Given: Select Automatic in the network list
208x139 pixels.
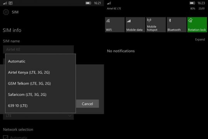Looking at the screenshot, I should pos(40,61).
